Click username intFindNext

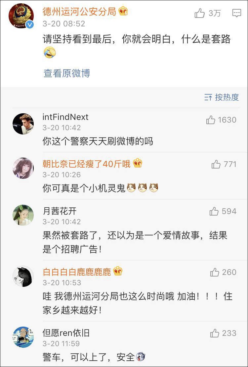[x=65, y=117]
